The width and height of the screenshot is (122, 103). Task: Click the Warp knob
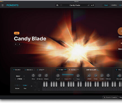coord(33,75)
